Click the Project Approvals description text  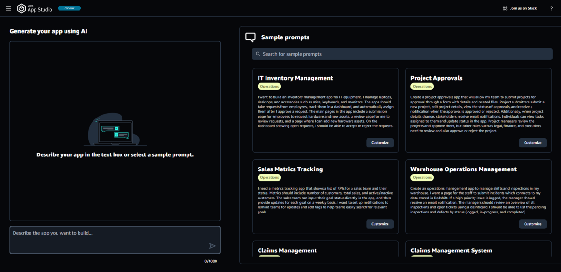(478, 114)
